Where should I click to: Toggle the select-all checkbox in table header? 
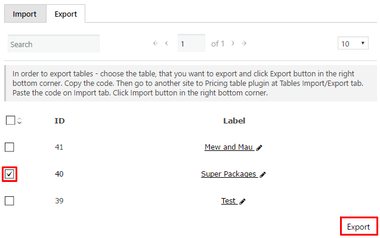click(x=10, y=120)
